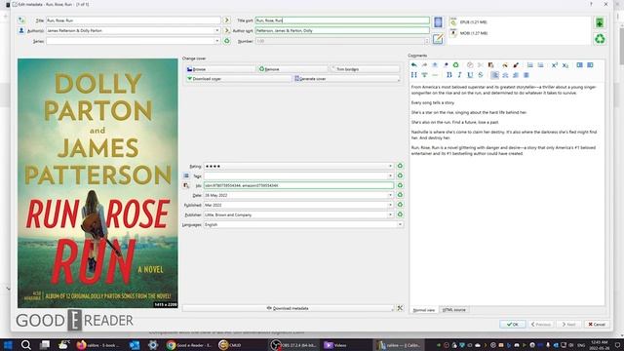
Task: Expand the Languages dropdown
Action: [x=400, y=224]
